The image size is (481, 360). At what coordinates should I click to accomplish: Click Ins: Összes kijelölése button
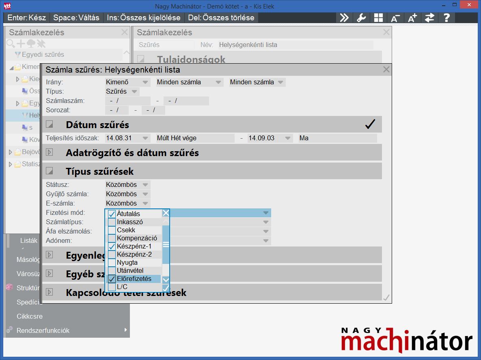144,18
